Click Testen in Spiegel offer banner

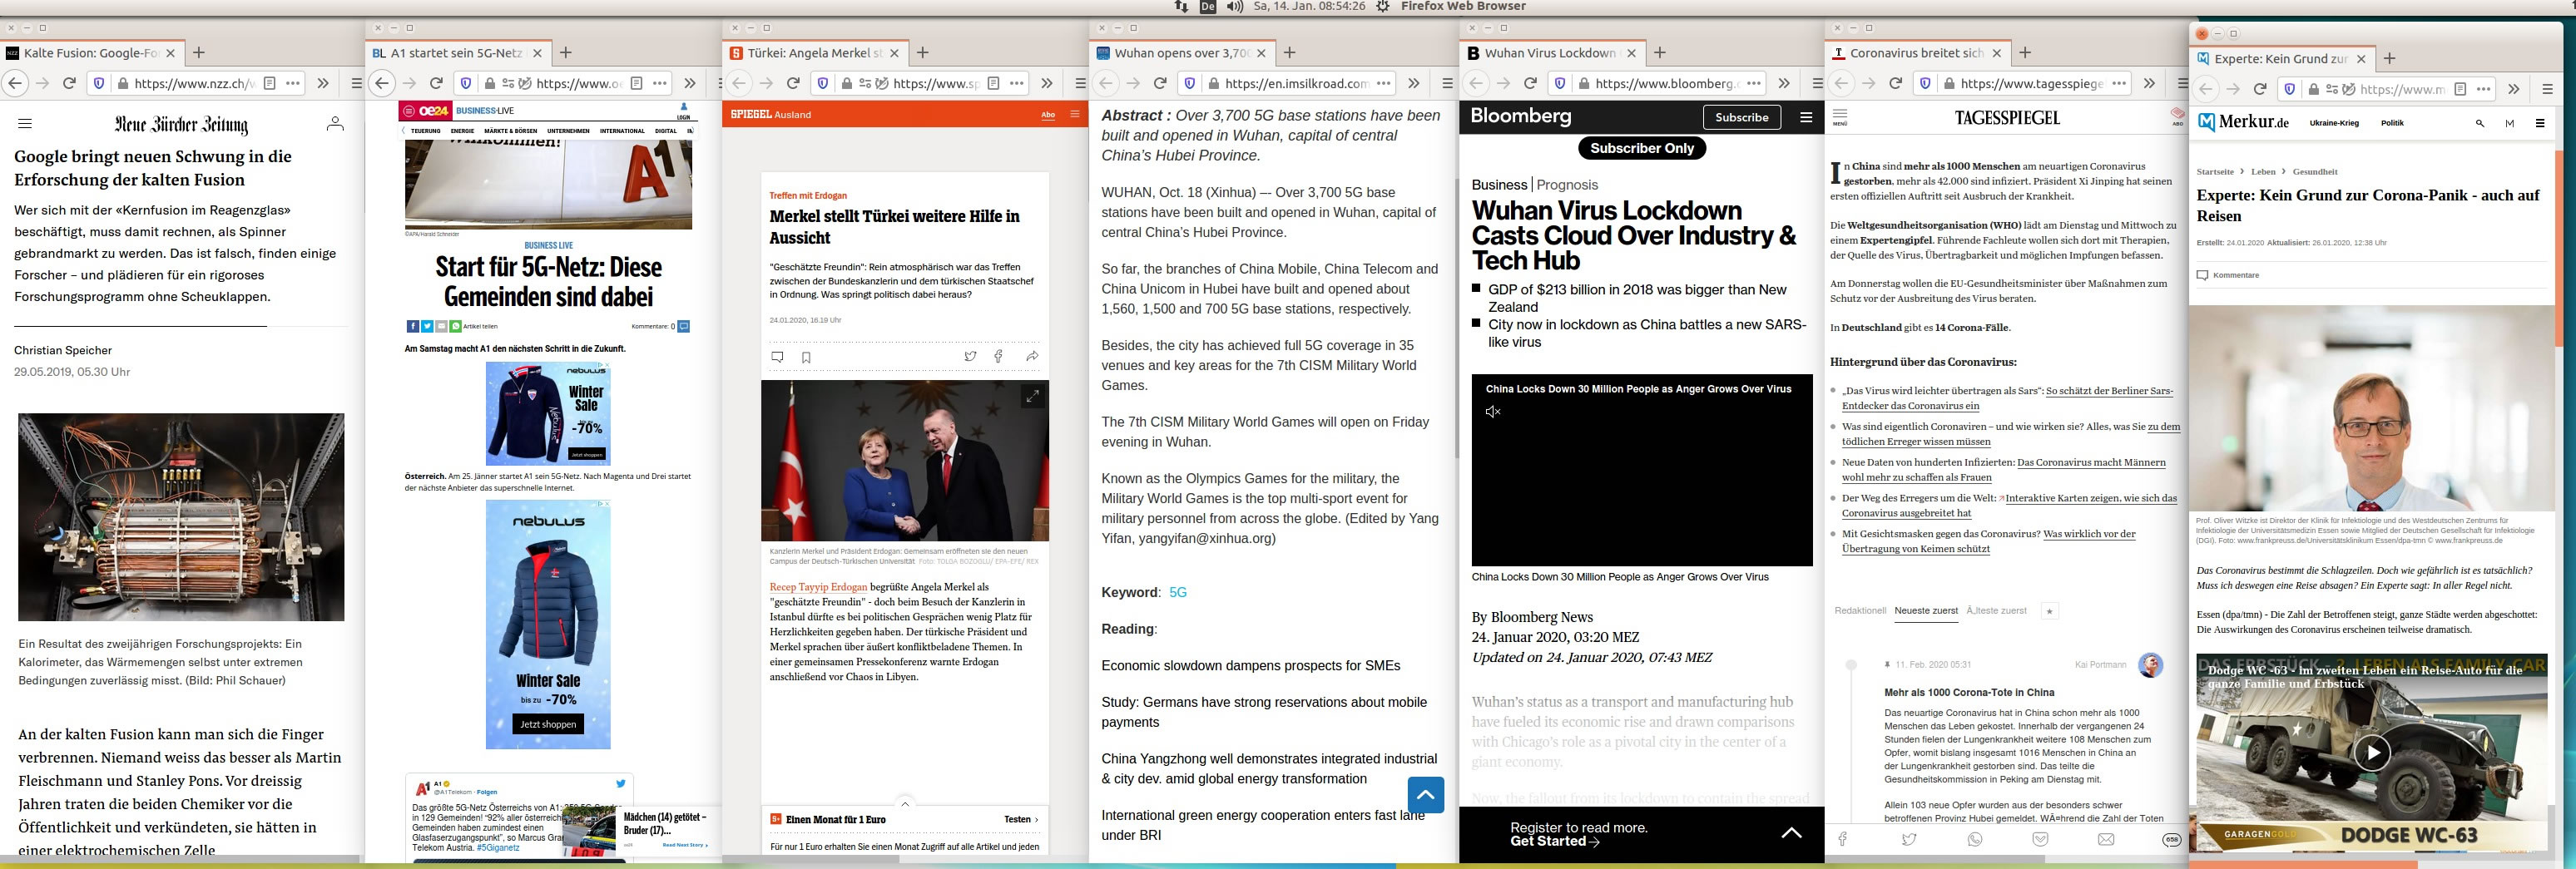1020,820
